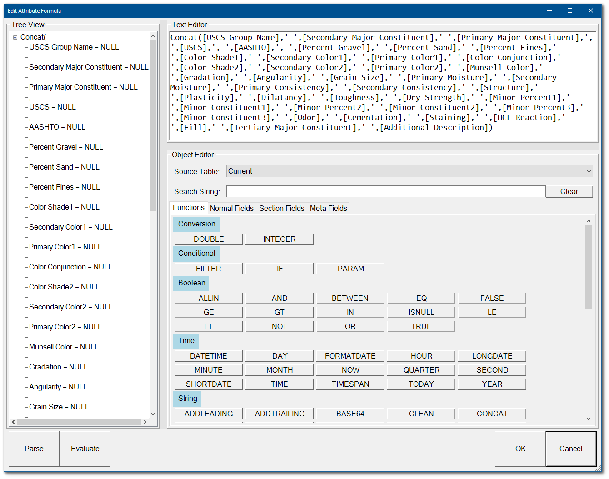The image size is (609, 479).
Task: Click the functions list scroll down arrow
Action: coord(589,419)
